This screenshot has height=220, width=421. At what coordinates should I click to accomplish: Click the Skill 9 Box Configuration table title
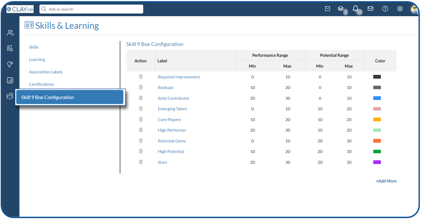155,44
